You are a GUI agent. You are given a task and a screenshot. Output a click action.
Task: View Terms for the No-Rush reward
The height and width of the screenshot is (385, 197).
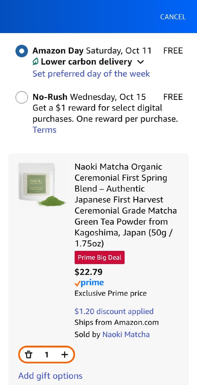point(44,130)
